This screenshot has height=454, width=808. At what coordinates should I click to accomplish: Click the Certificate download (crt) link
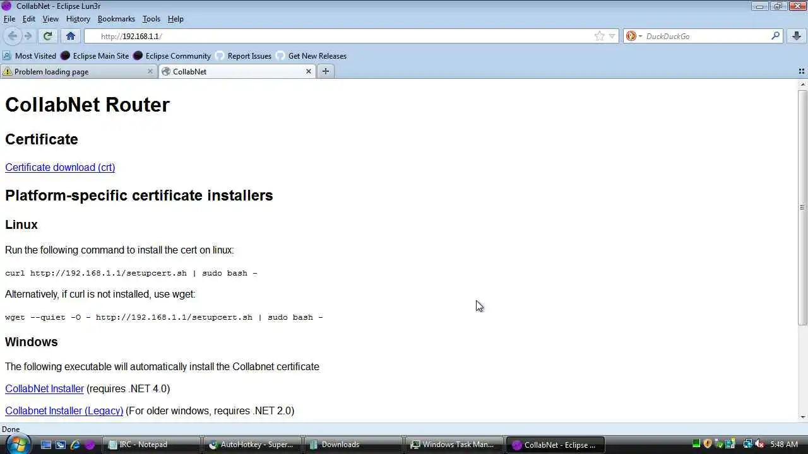pyautogui.click(x=60, y=167)
